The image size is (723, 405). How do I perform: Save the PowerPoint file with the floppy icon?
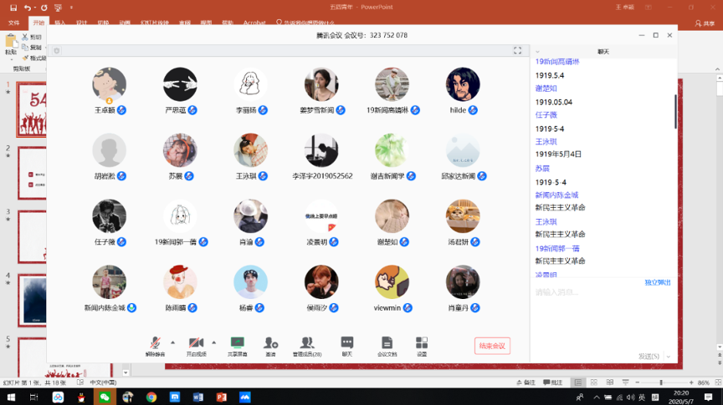pos(13,8)
